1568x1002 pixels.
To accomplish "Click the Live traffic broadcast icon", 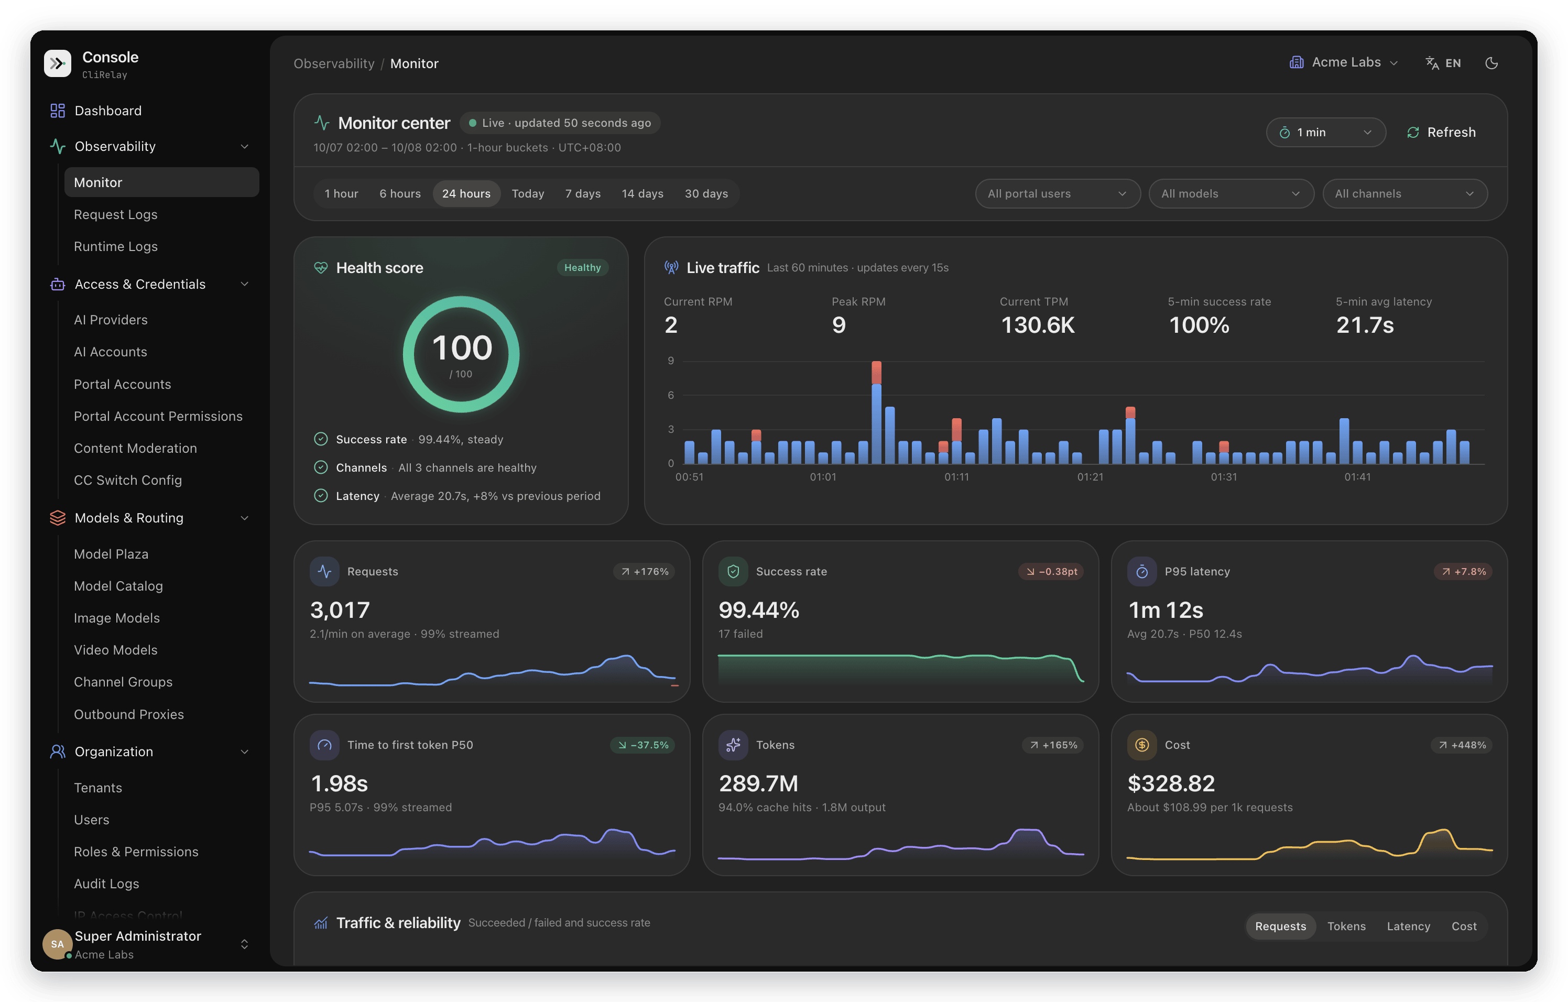I will (671, 268).
